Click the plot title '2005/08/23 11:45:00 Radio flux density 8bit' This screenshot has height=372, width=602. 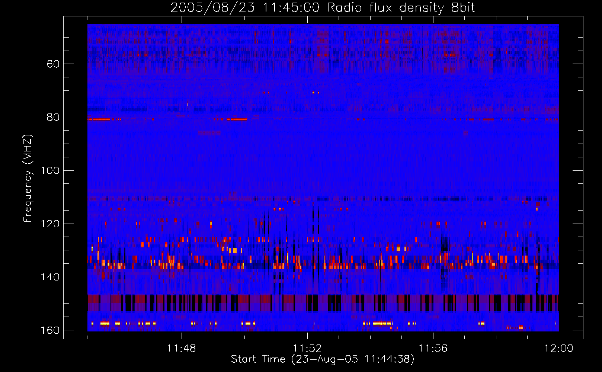coord(323,7)
